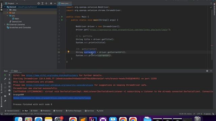Viewport: 216px width, 121px height.
Task: Open the Bookmarks side tool window
Action: coord(1,102)
